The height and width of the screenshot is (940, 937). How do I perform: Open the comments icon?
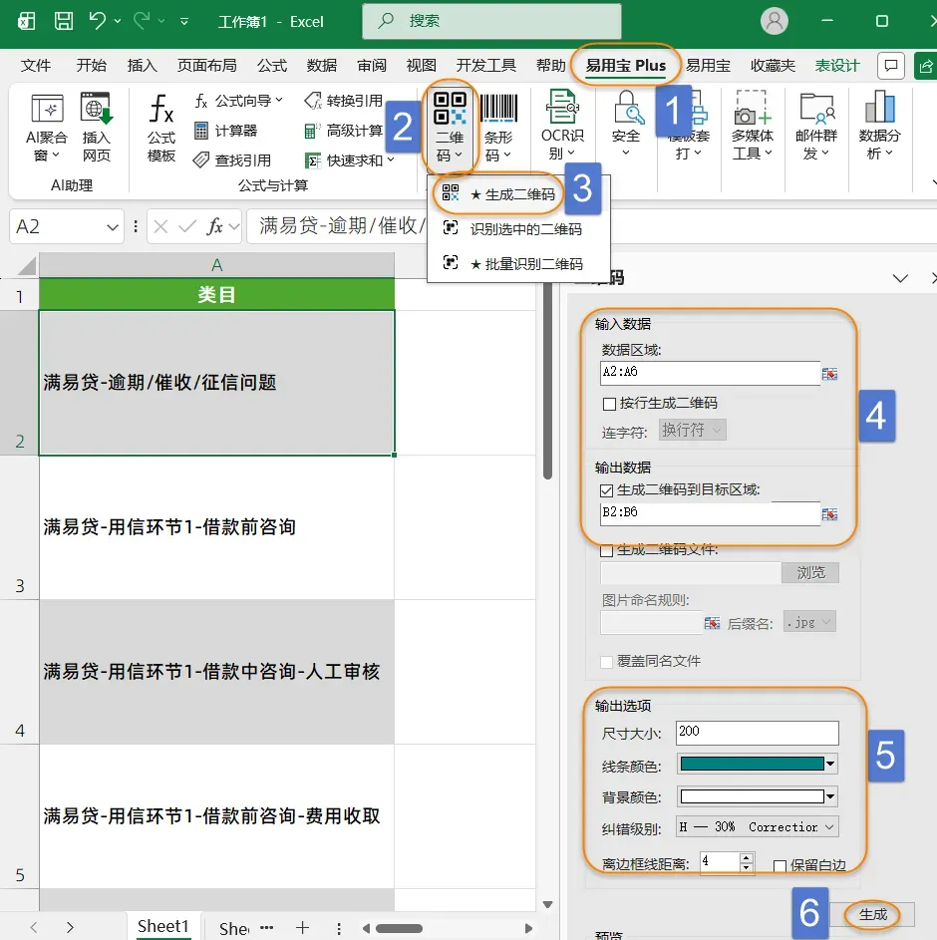[x=891, y=66]
